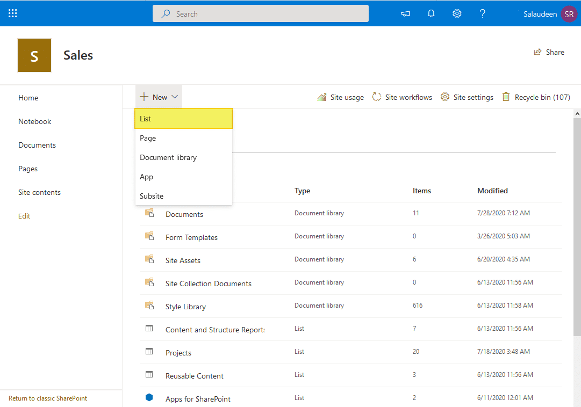The width and height of the screenshot is (581, 407).
Task: Click the megaphone announcement icon
Action: [405, 13]
